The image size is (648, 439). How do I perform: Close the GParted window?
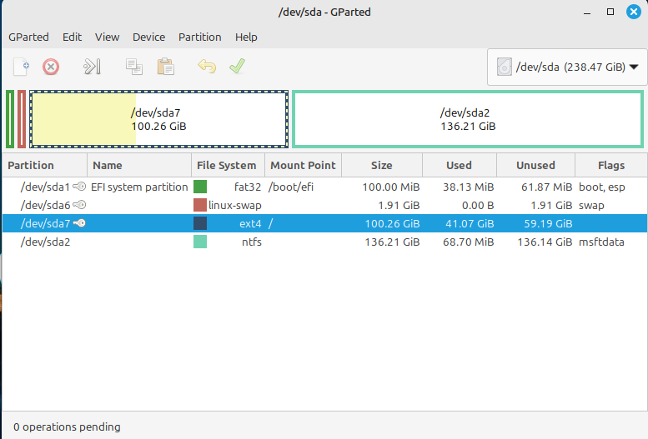click(634, 12)
